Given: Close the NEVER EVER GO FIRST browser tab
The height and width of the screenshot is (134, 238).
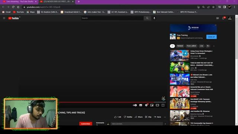Looking at the screenshot, I should (x=73, y=1).
